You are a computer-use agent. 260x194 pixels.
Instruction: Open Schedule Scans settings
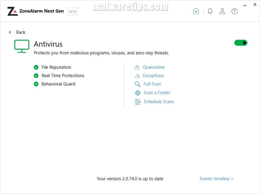(159, 101)
